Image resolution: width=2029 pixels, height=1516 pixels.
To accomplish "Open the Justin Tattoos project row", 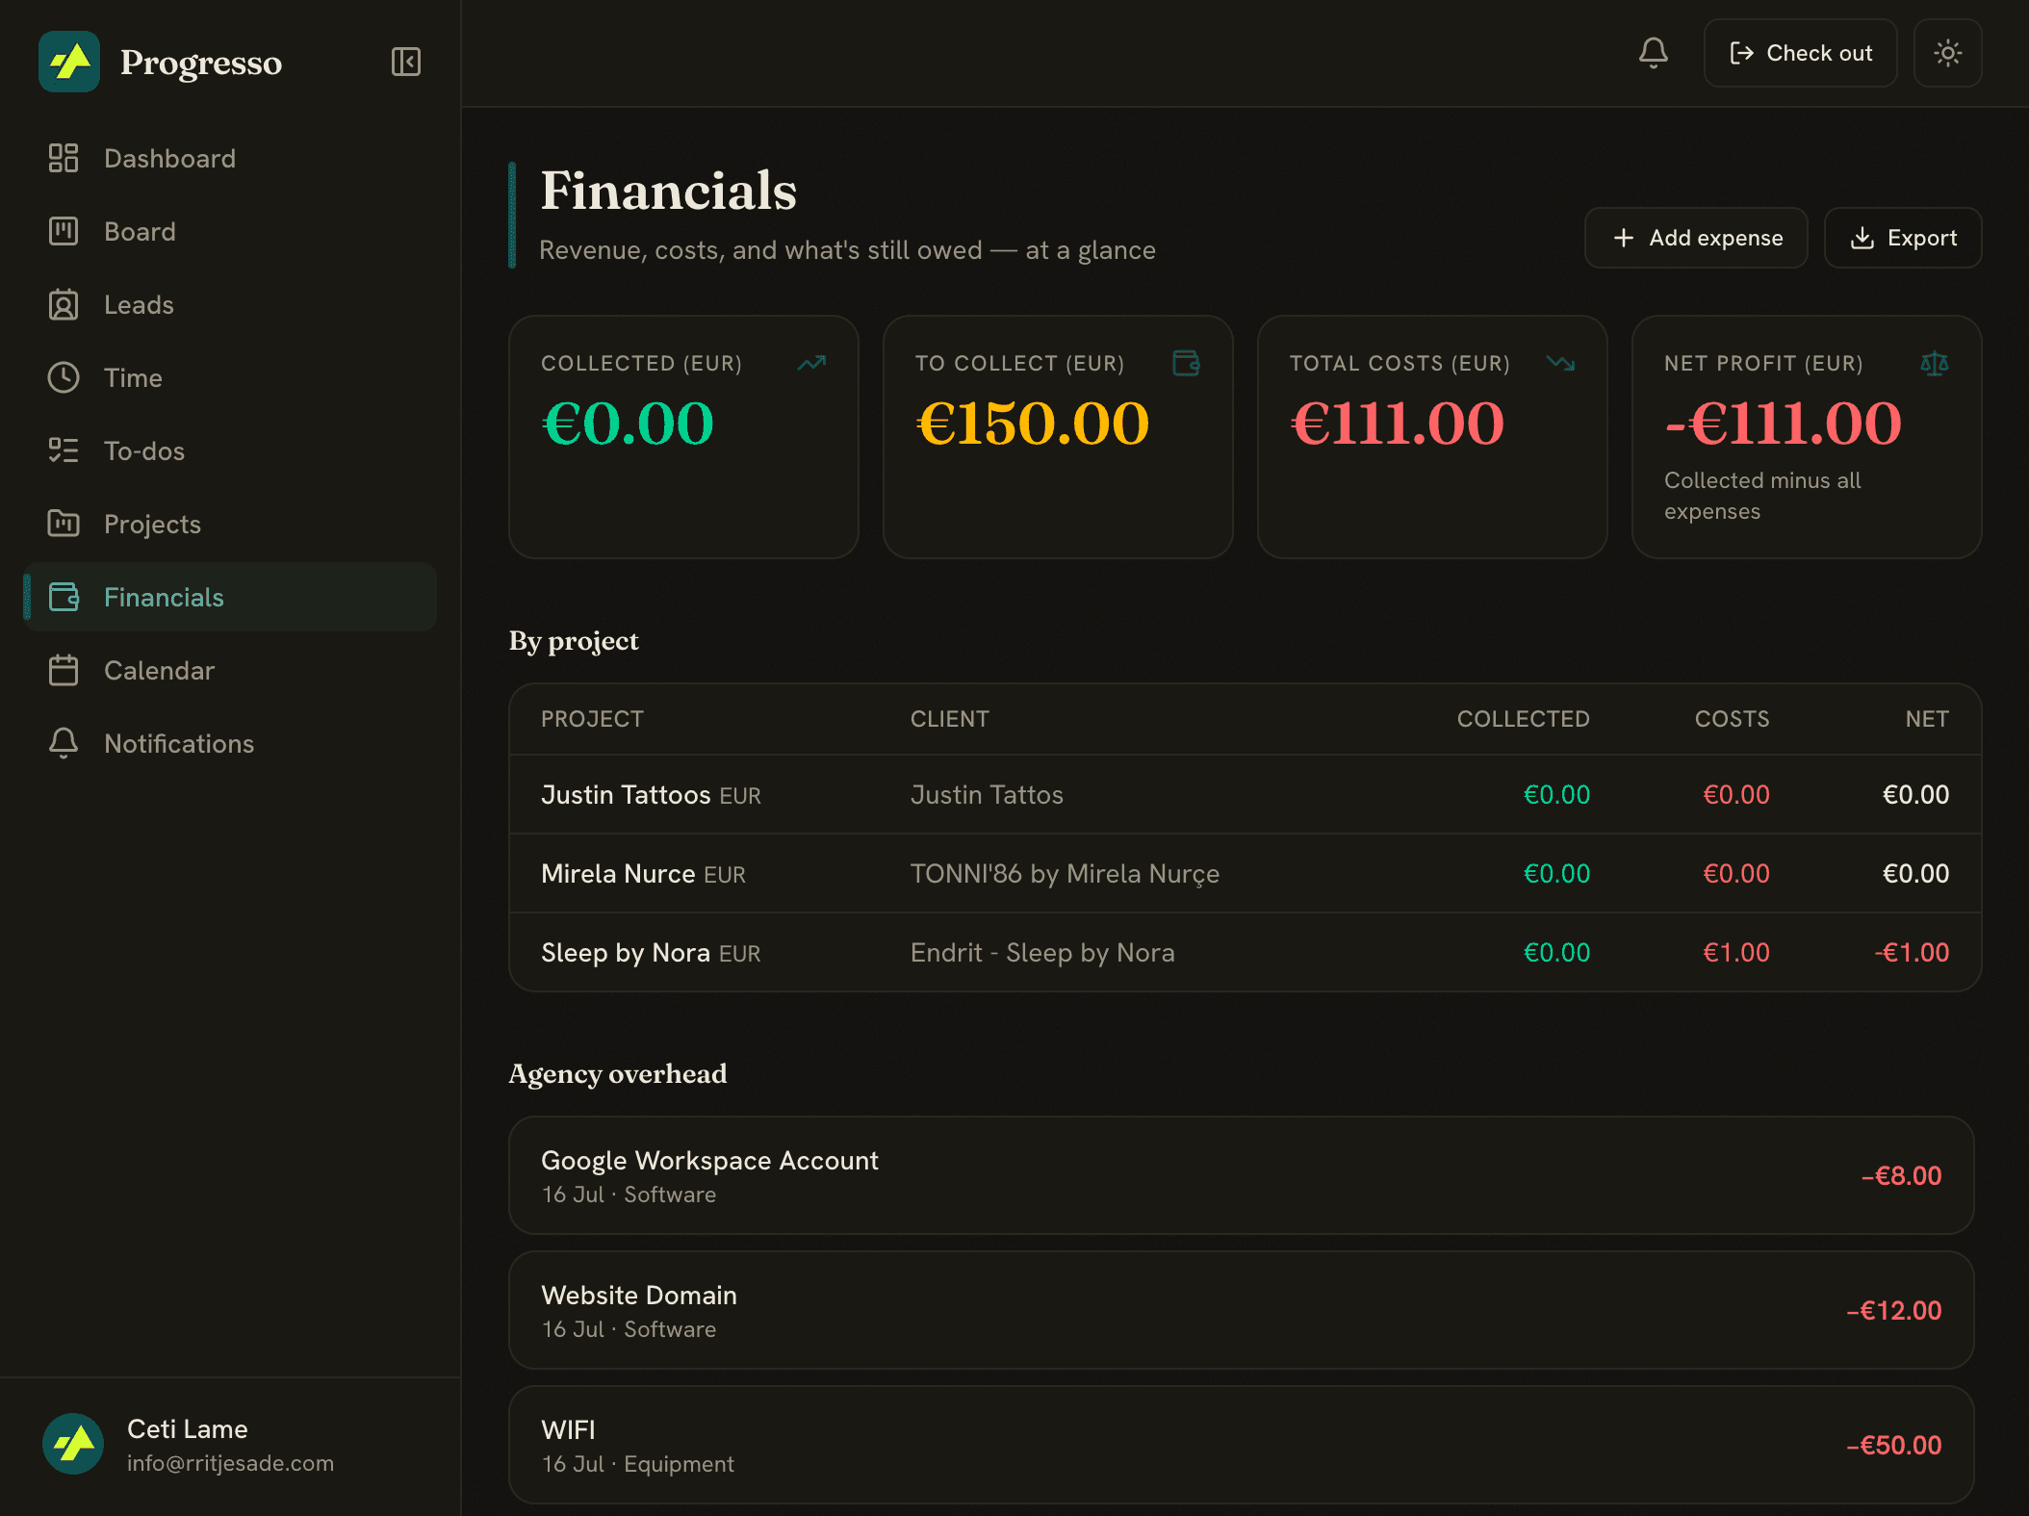I will click(1245, 794).
